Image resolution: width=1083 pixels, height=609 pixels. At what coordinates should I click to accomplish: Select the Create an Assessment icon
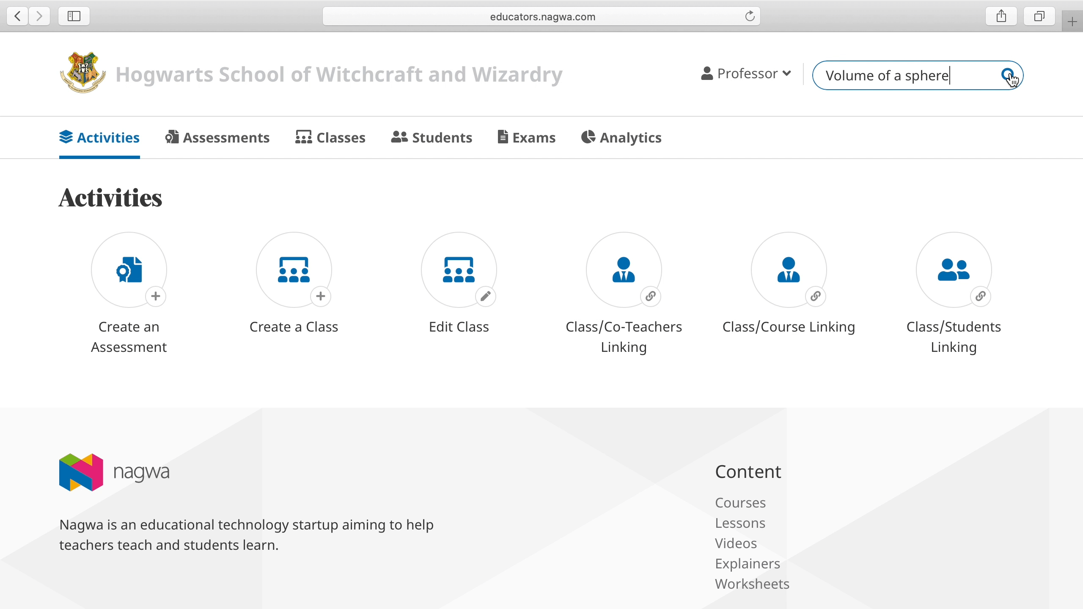pos(129,270)
